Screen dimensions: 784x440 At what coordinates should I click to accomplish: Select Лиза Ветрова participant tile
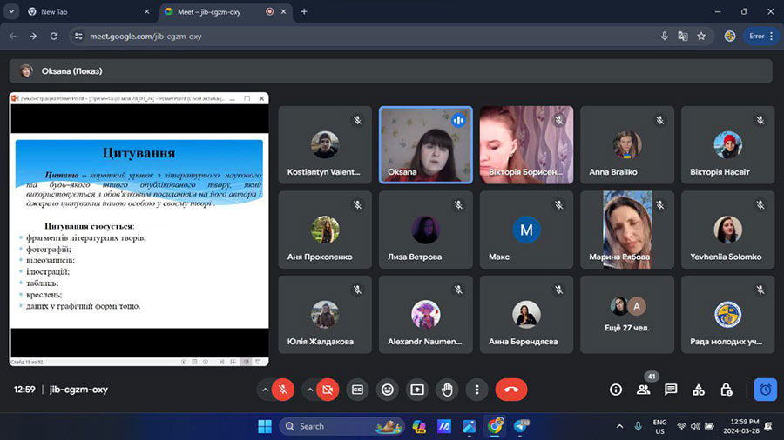425,230
